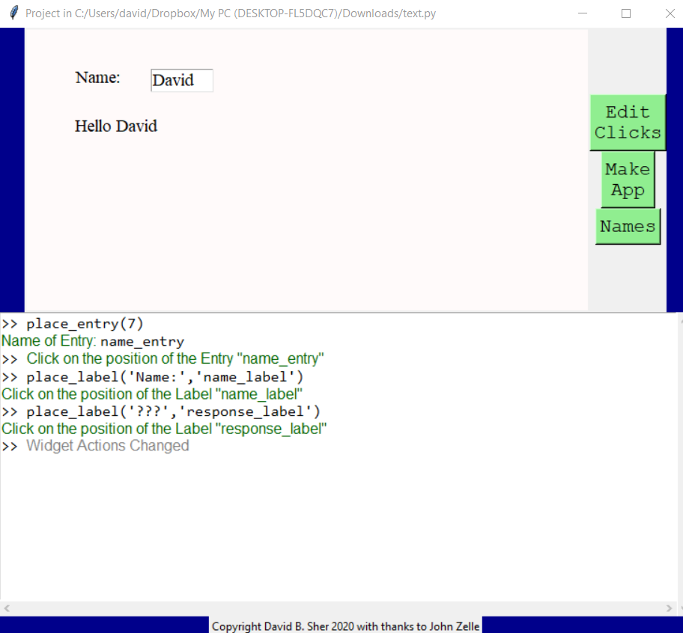
Task: Click the feather icon in title bar
Action: click(13, 13)
